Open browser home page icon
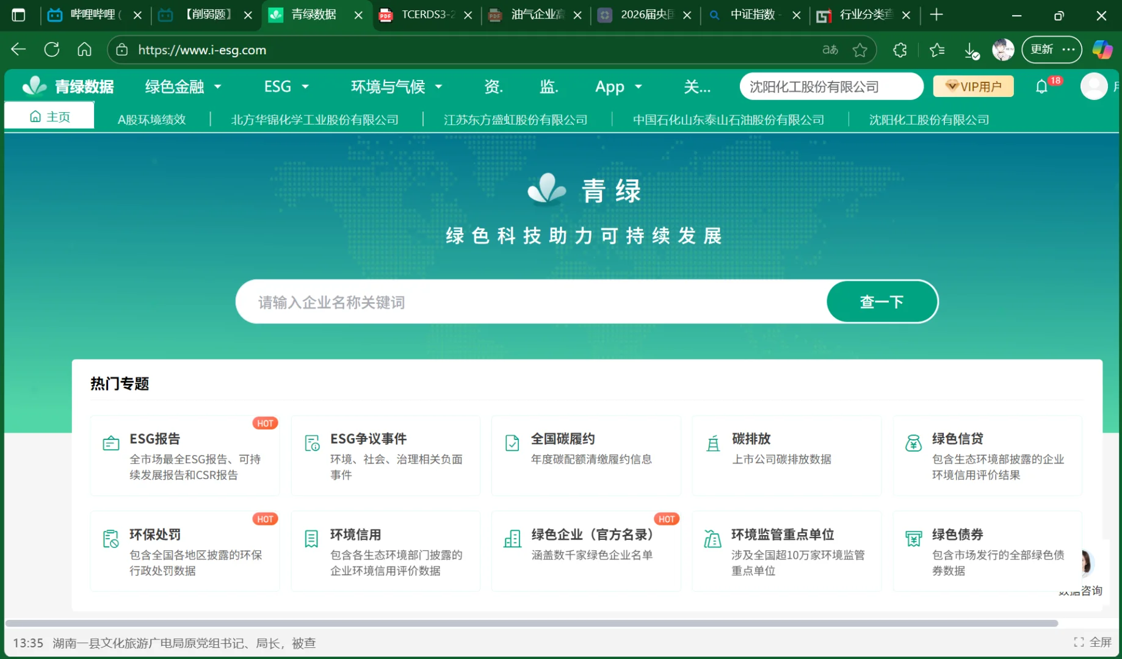 pyautogui.click(x=84, y=49)
